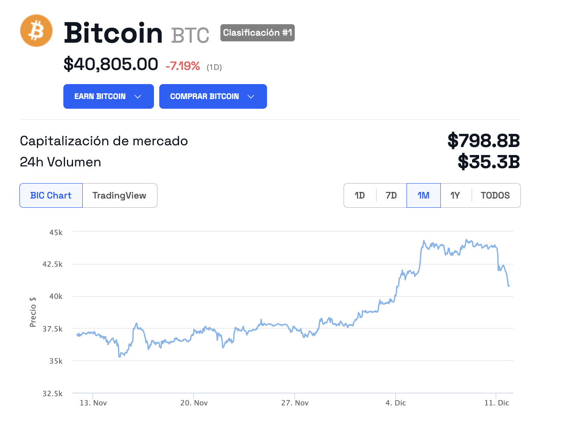
Task: Switch to the BIC Chart tab
Action: click(x=51, y=195)
